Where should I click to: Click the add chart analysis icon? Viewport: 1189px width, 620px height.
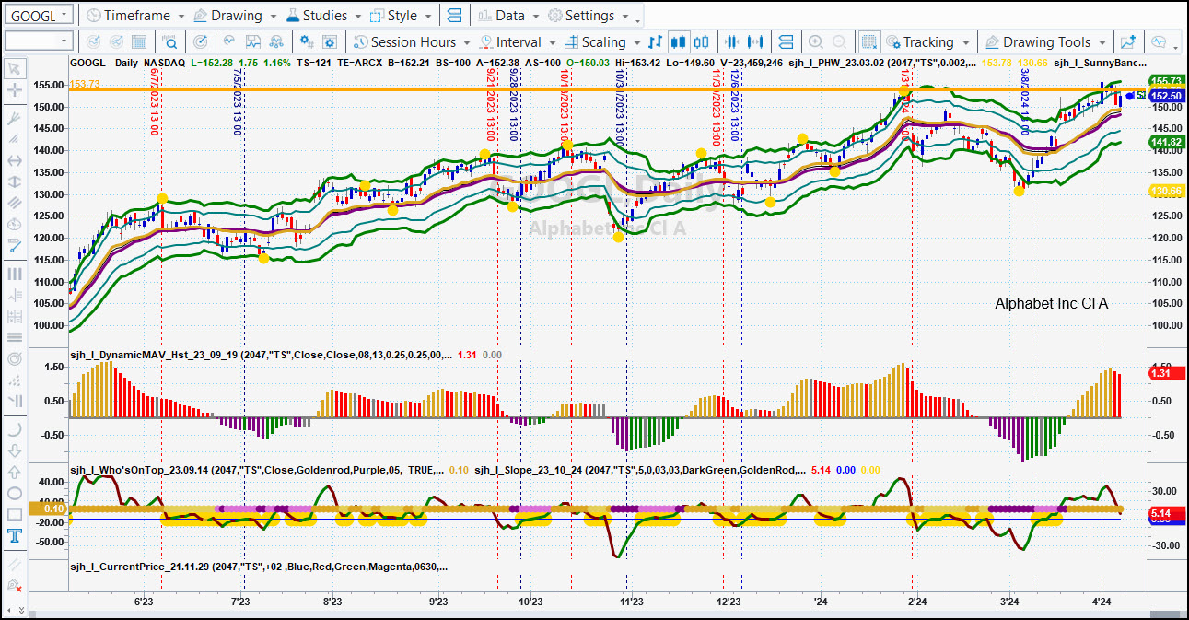[x=1127, y=41]
